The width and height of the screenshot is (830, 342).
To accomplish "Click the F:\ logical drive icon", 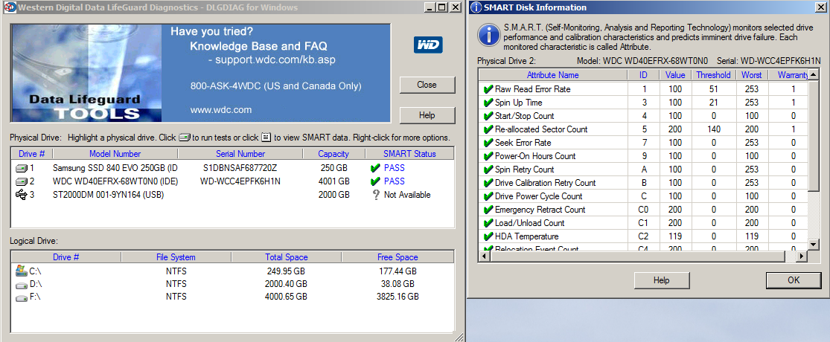I will coord(22,297).
